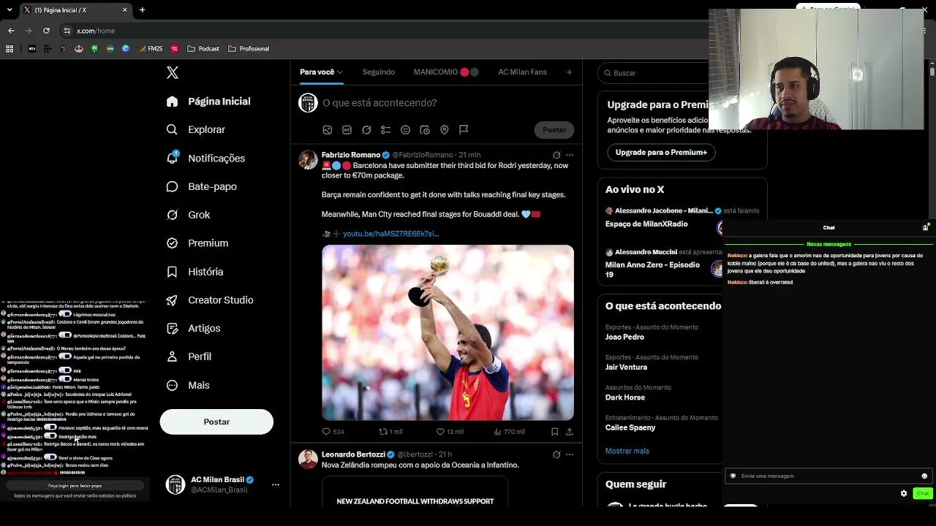The height and width of the screenshot is (526, 936).
Task: Click the Perfil person icon
Action: click(x=172, y=357)
